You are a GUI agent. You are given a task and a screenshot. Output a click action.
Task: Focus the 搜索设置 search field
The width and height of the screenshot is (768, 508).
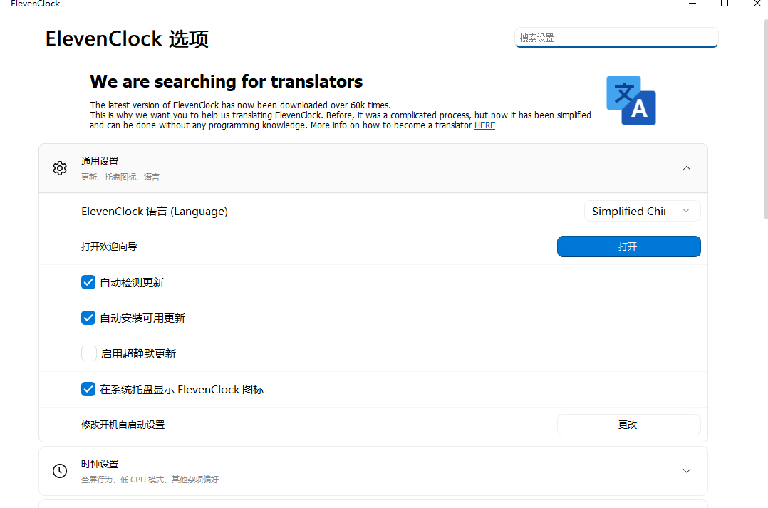616,38
